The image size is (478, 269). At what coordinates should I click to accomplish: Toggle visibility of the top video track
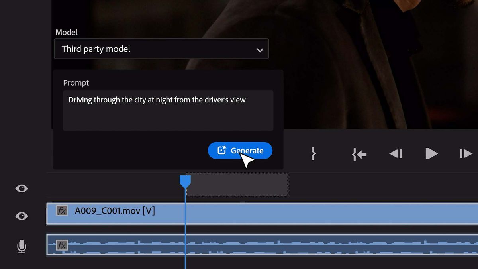coord(22,188)
